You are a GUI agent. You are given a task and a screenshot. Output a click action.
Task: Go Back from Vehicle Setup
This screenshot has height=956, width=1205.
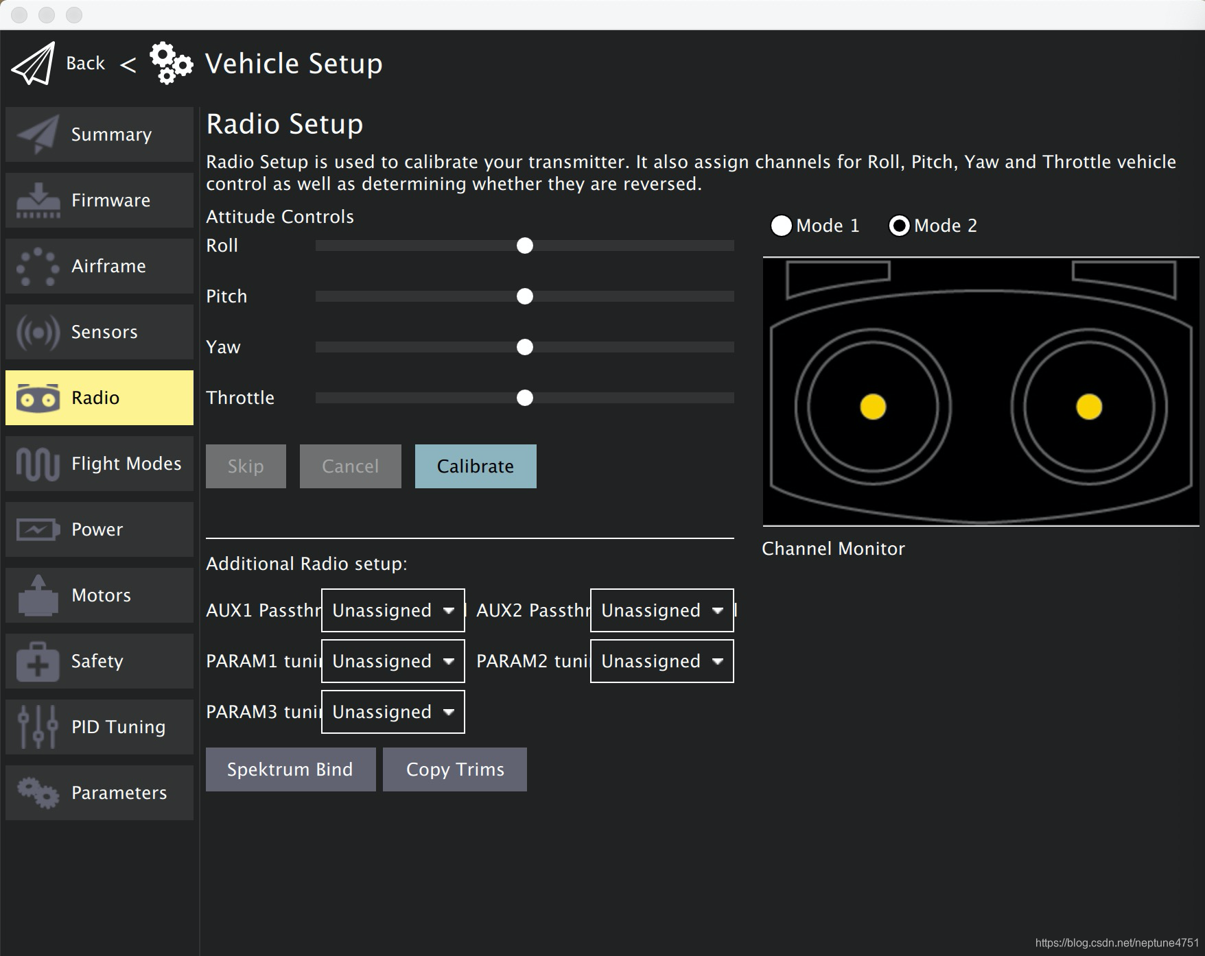point(85,63)
